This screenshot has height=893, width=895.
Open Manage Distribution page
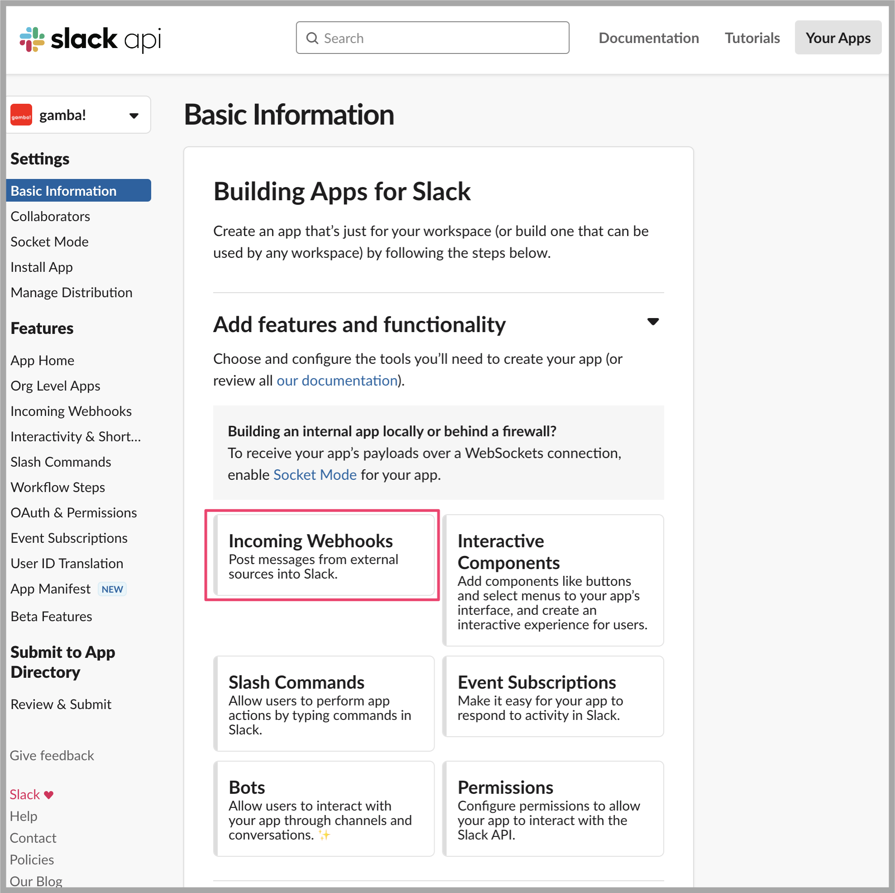coord(72,293)
